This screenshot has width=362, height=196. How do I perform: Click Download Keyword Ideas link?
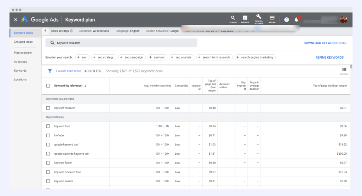pyautogui.click(x=325, y=43)
